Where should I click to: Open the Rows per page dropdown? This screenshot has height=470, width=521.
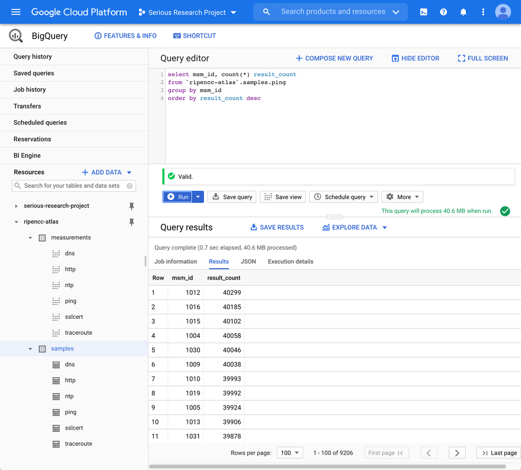290,453
